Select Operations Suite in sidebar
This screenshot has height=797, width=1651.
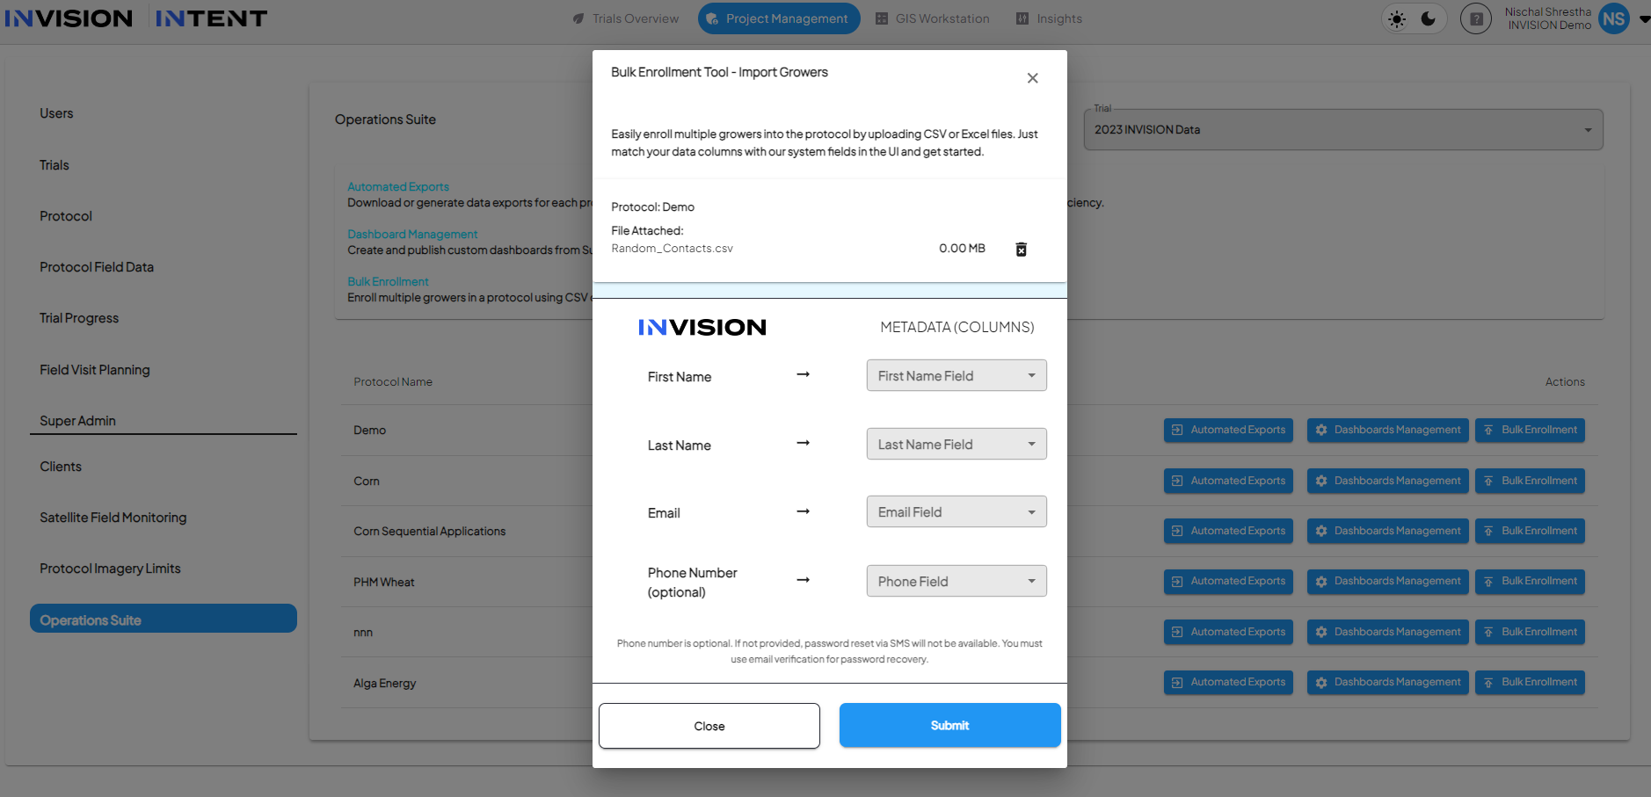pos(164,619)
